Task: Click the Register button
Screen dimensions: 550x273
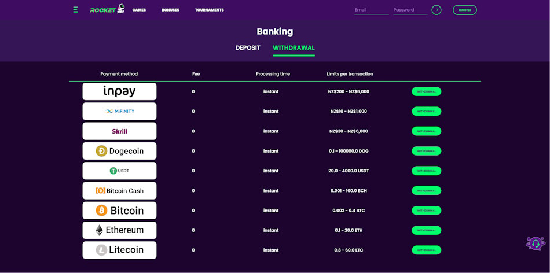Action: pyautogui.click(x=465, y=10)
